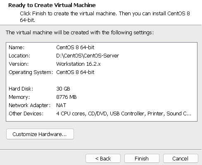Click the Version: label

pyautogui.click(x=19, y=64)
